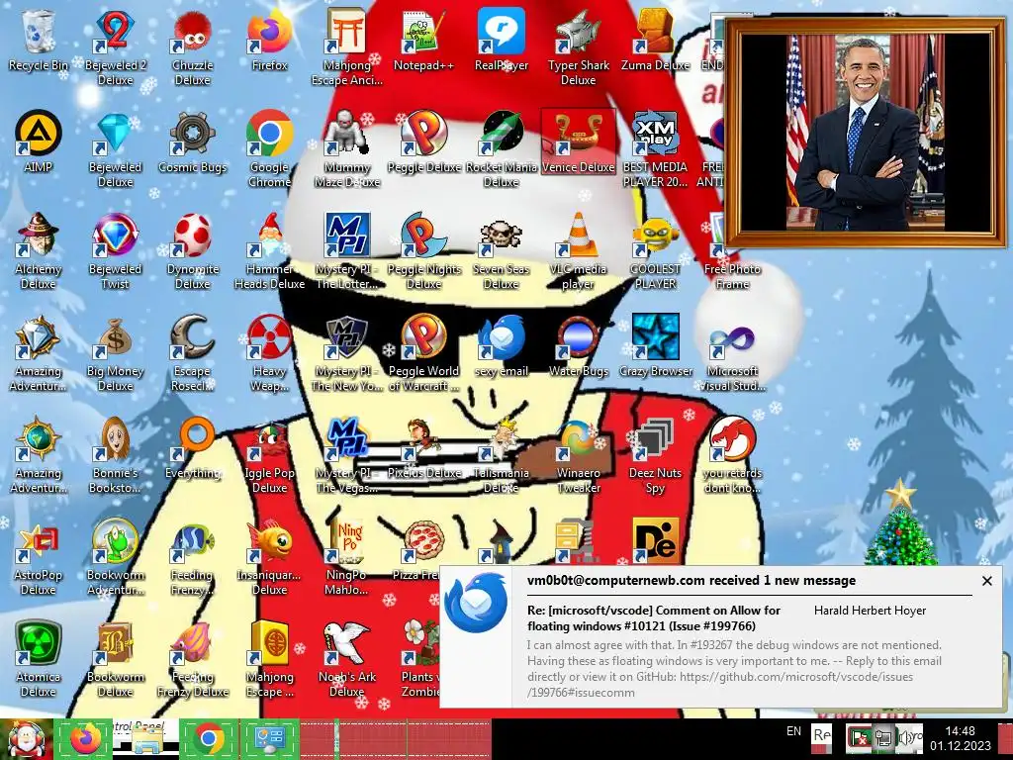
Task: Open Firefox from the taskbar
Action: click(x=85, y=739)
